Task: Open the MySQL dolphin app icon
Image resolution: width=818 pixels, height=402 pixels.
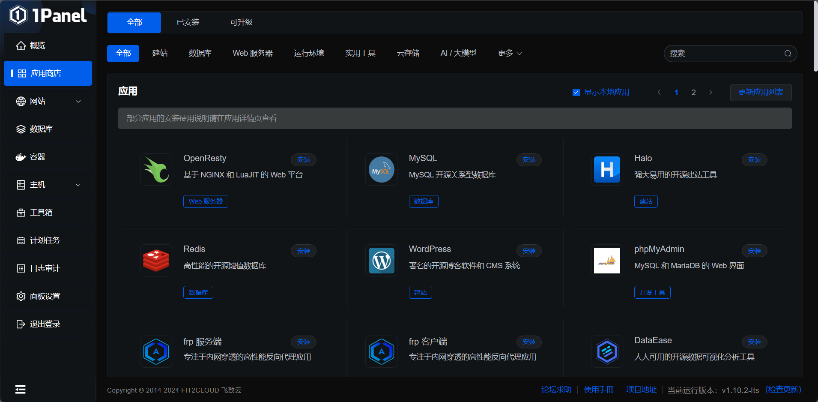Action: tap(382, 170)
